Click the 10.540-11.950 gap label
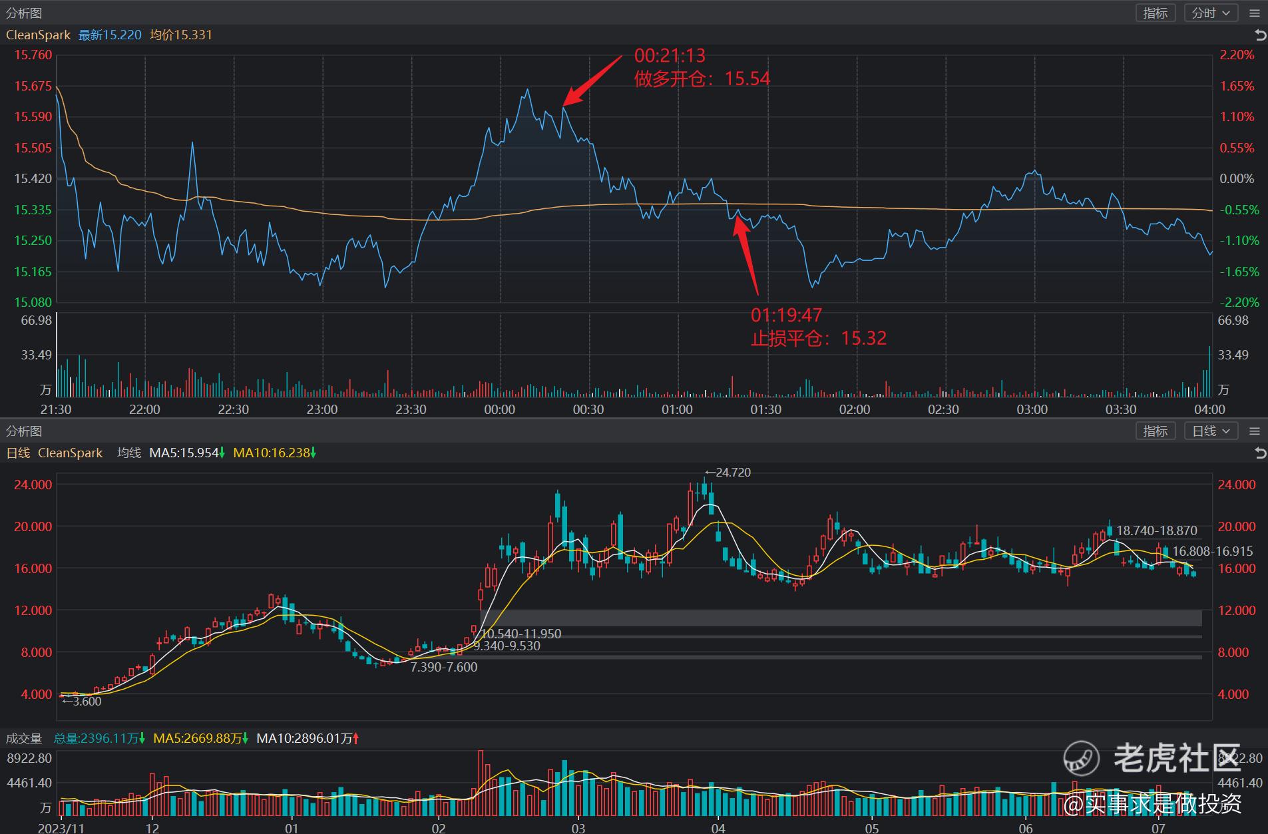 pos(521,634)
